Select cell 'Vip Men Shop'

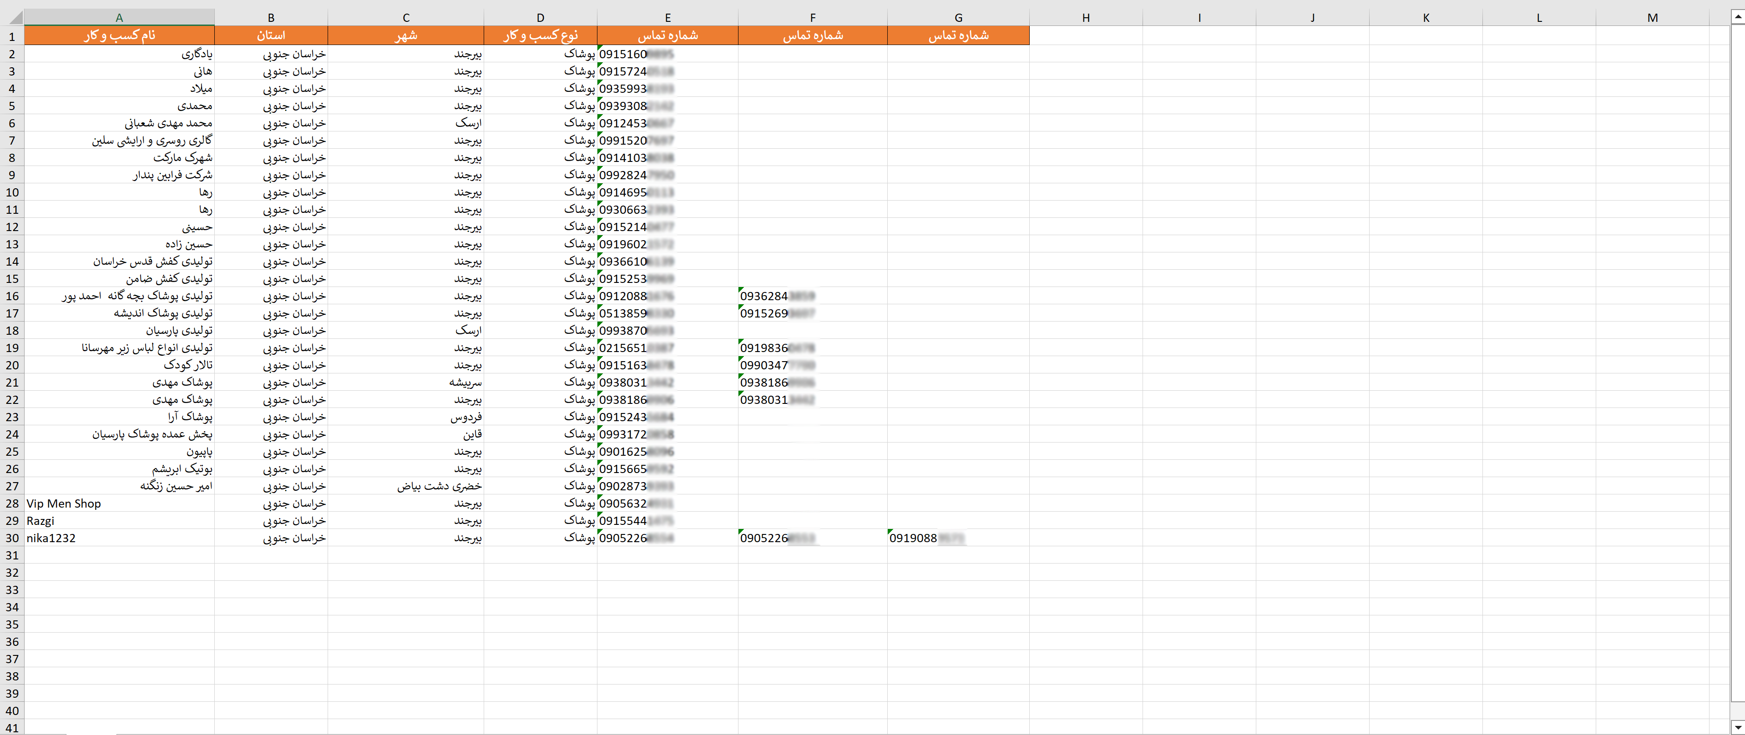point(119,503)
